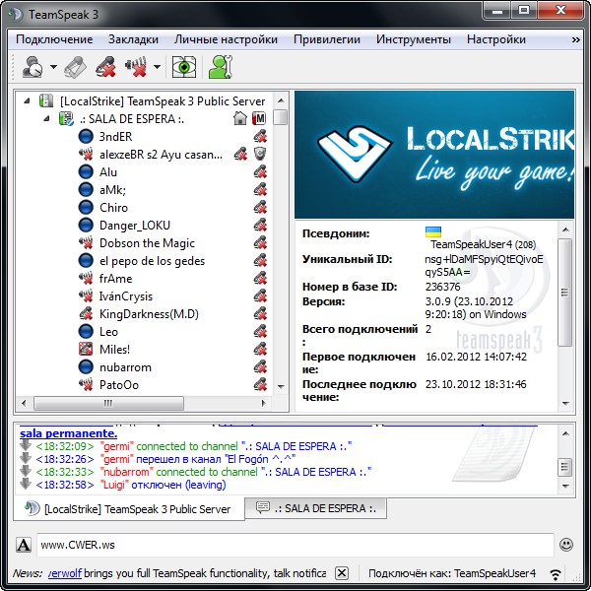Click the bookmark tag toolbar icon
This screenshot has height=591, width=591.
pos(76,68)
